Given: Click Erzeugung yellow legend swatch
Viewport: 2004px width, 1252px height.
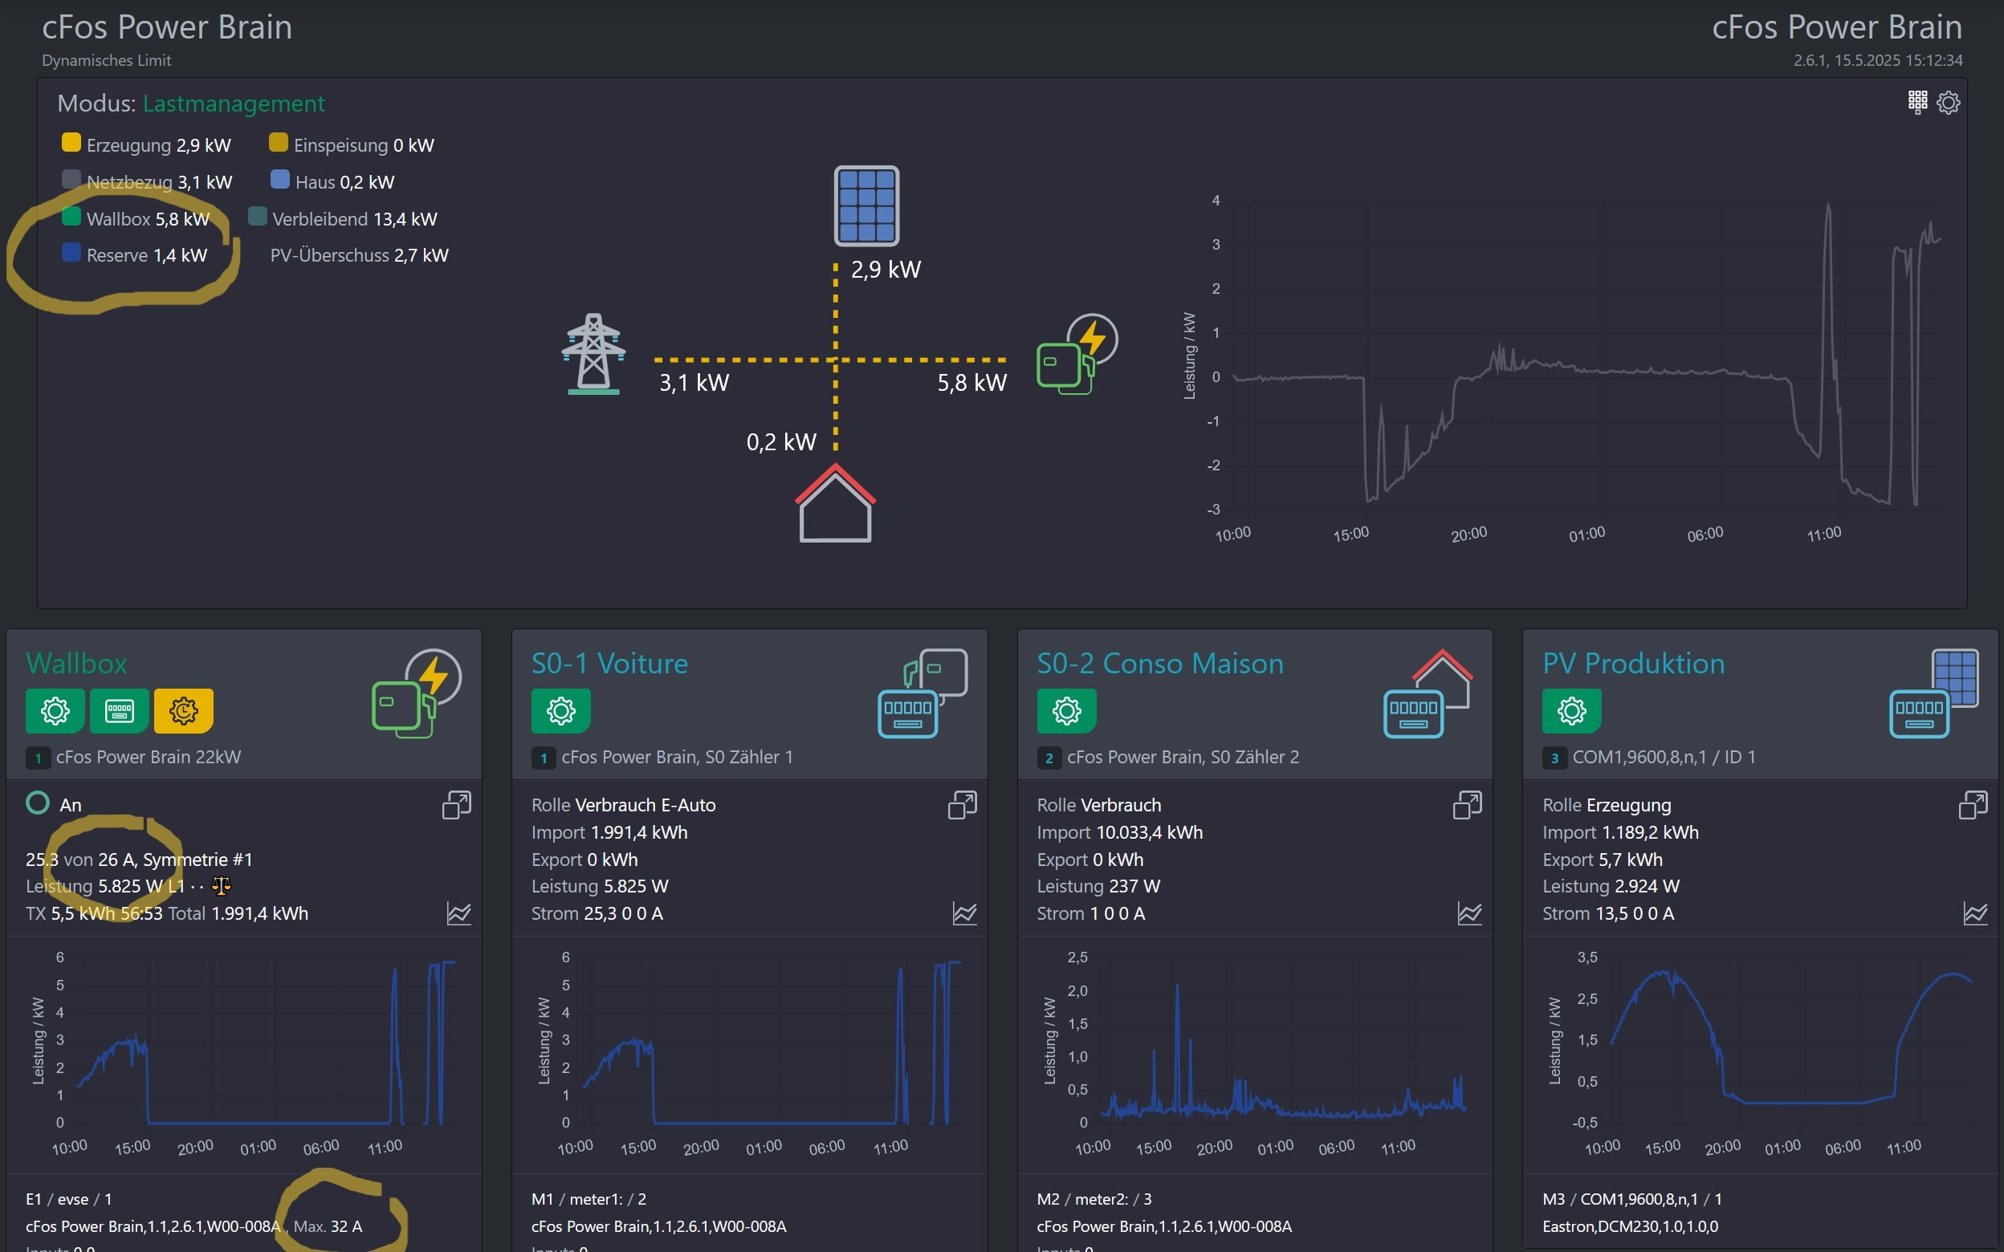Looking at the screenshot, I should coord(71,142).
